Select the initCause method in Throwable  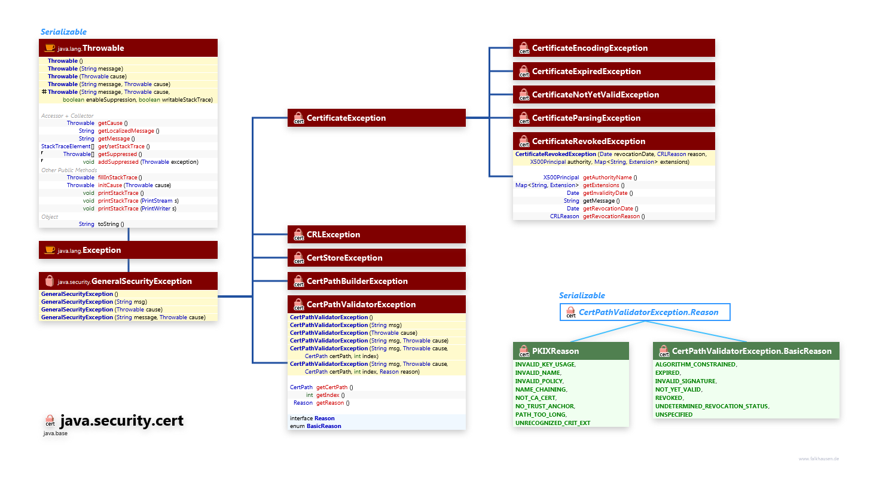(x=110, y=185)
